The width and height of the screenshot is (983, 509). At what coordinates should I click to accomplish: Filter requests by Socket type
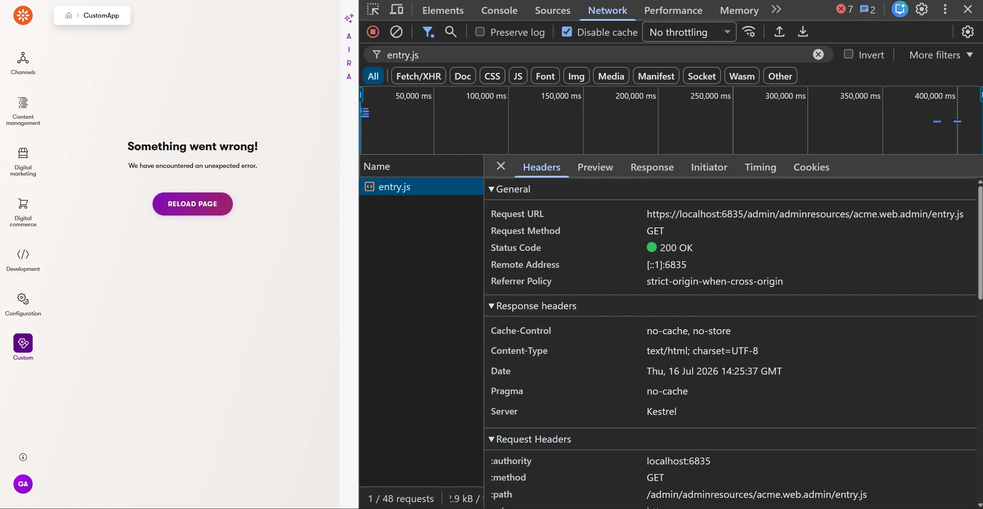(x=702, y=76)
